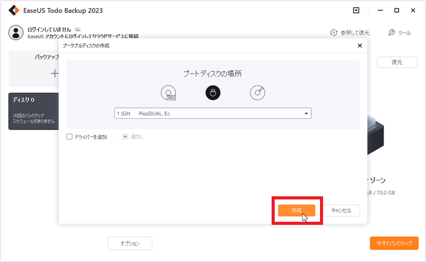Click the 追加... add driver plus button
The height and width of the screenshot is (262, 426).
pos(125,137)
